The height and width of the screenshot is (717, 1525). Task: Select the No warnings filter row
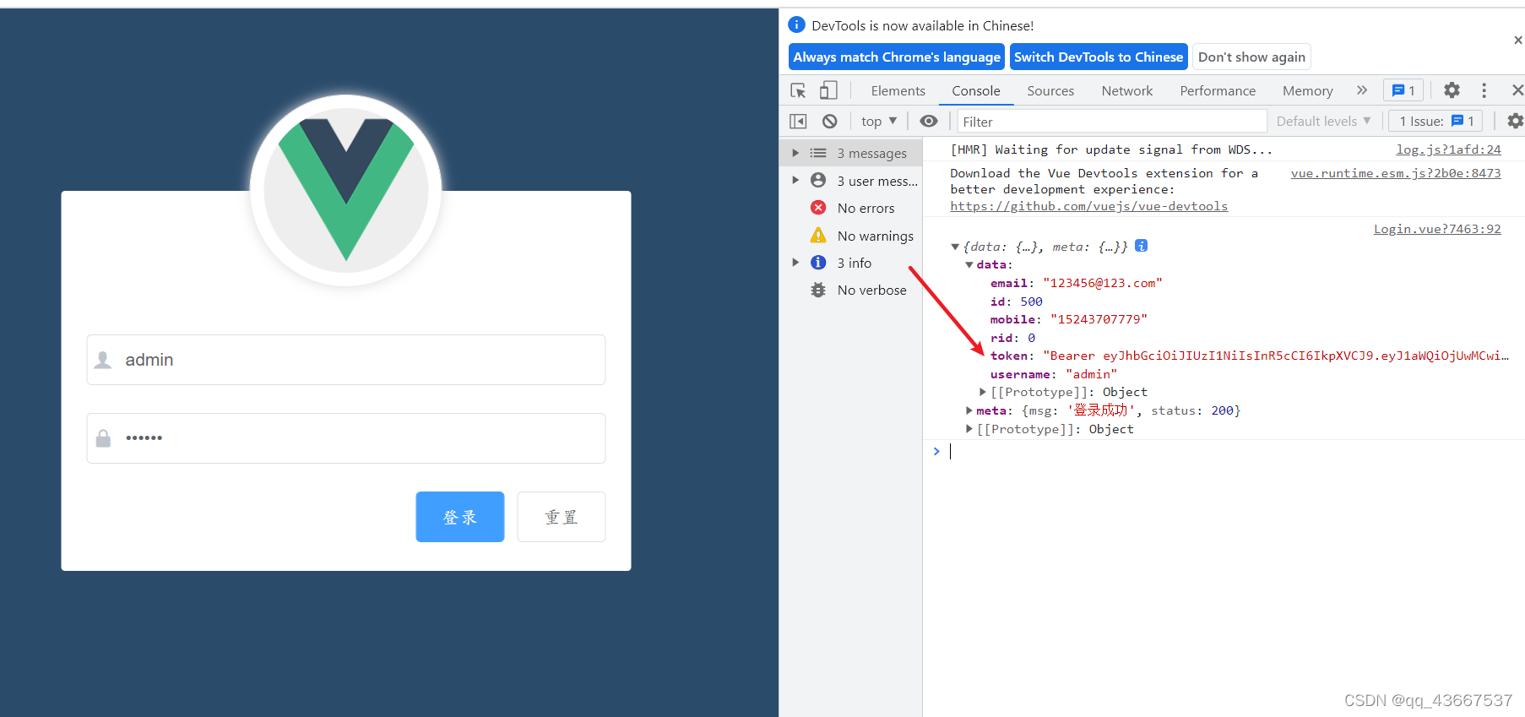[851, 236]
